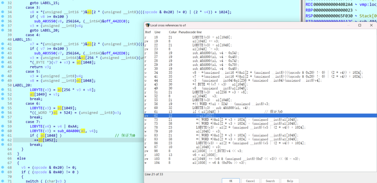The width and height of the screenshot is (377, 183).
Task: Sort by the Pseudocode line column header
Action: [x=191, y=32]
